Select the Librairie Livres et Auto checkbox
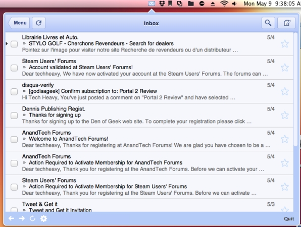301x227 pixels. pos(14,44)
